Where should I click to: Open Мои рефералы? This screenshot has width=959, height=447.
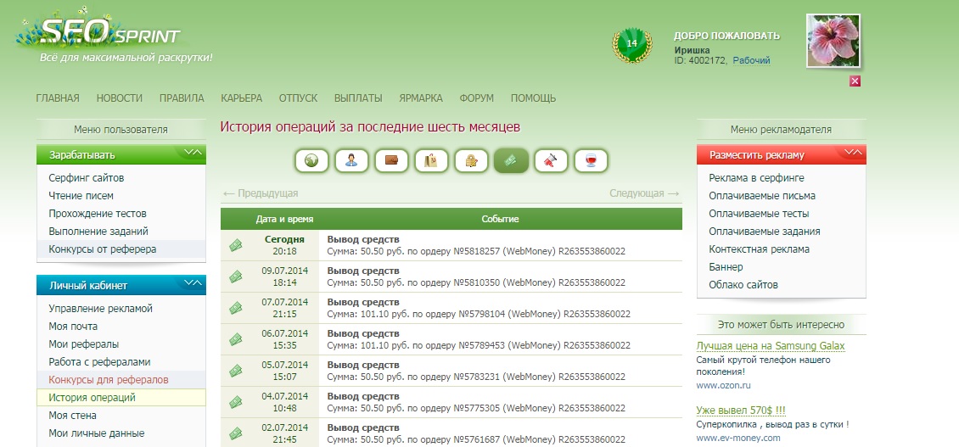84,344
